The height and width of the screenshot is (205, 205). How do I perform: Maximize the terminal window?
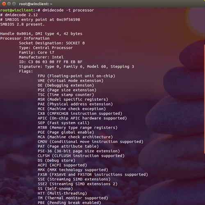pyautogui.click(x=14, y=4)
